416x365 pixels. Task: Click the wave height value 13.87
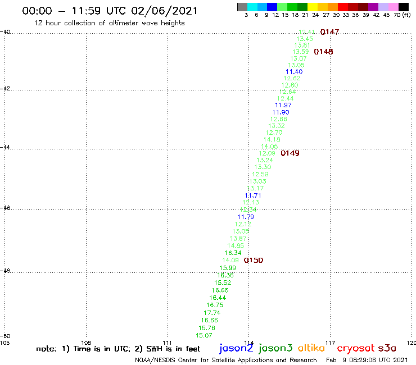pos(238,239)
